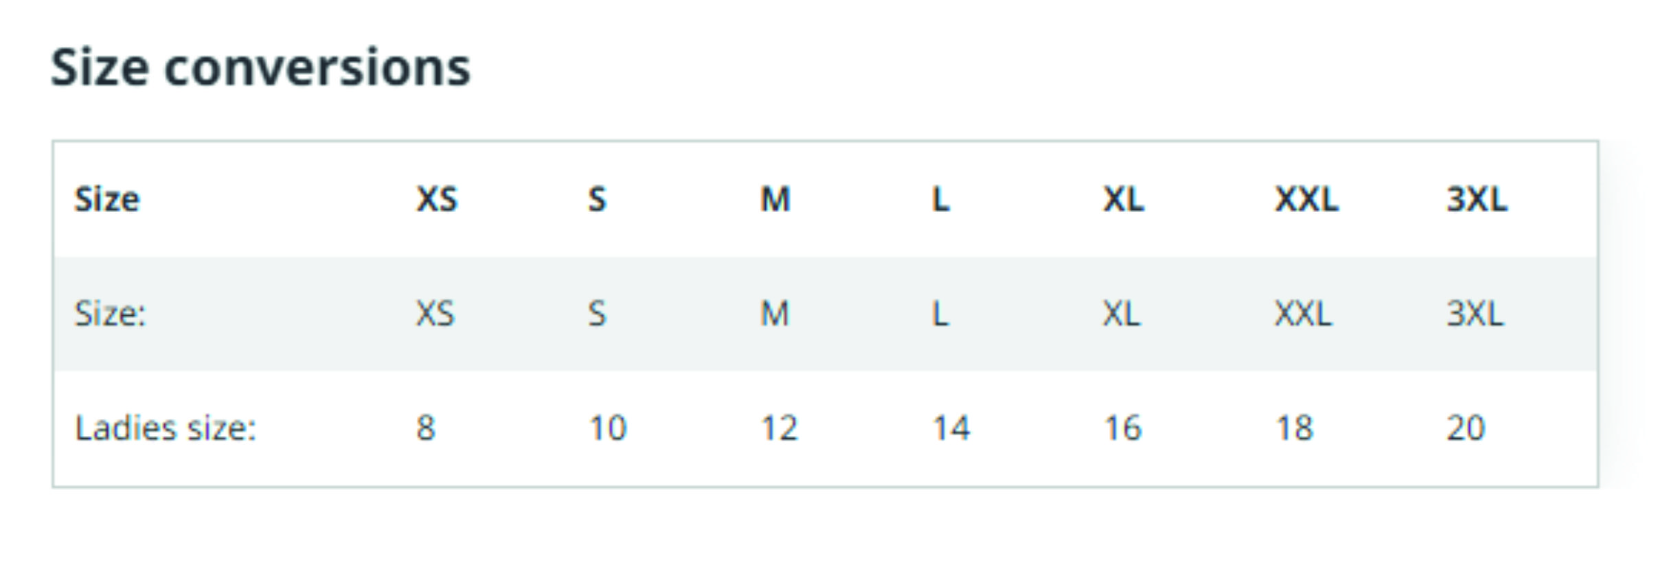1669x563 pixels.
Task: Click the bold "Size" column header
Action: pos(107,200)
